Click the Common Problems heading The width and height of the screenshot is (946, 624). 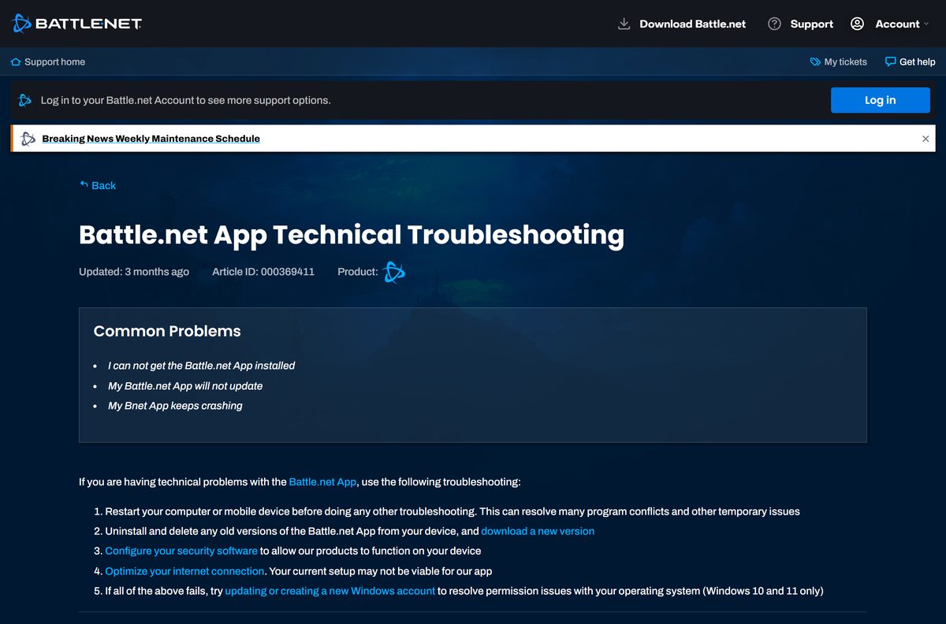167,331
